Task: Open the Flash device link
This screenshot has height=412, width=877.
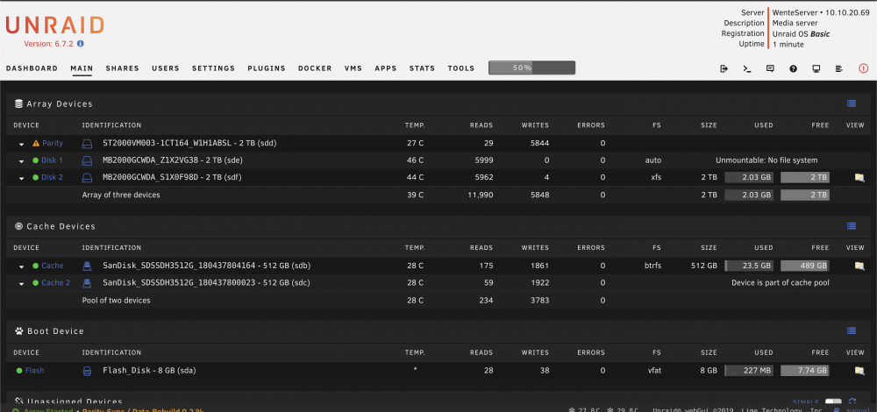Action: pos(35,371)
